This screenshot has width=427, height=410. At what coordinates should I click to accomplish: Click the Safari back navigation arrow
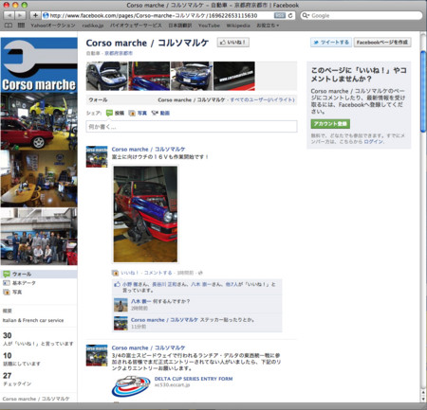[9, 15]
